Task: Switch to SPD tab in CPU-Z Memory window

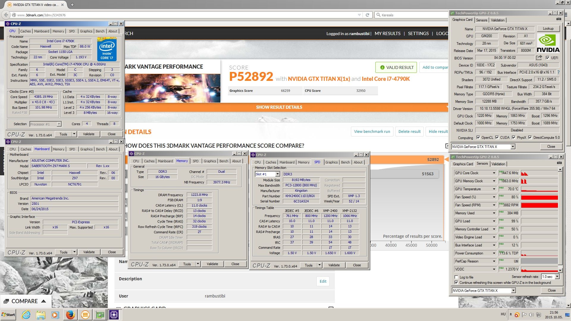Action: pos(195,161)
